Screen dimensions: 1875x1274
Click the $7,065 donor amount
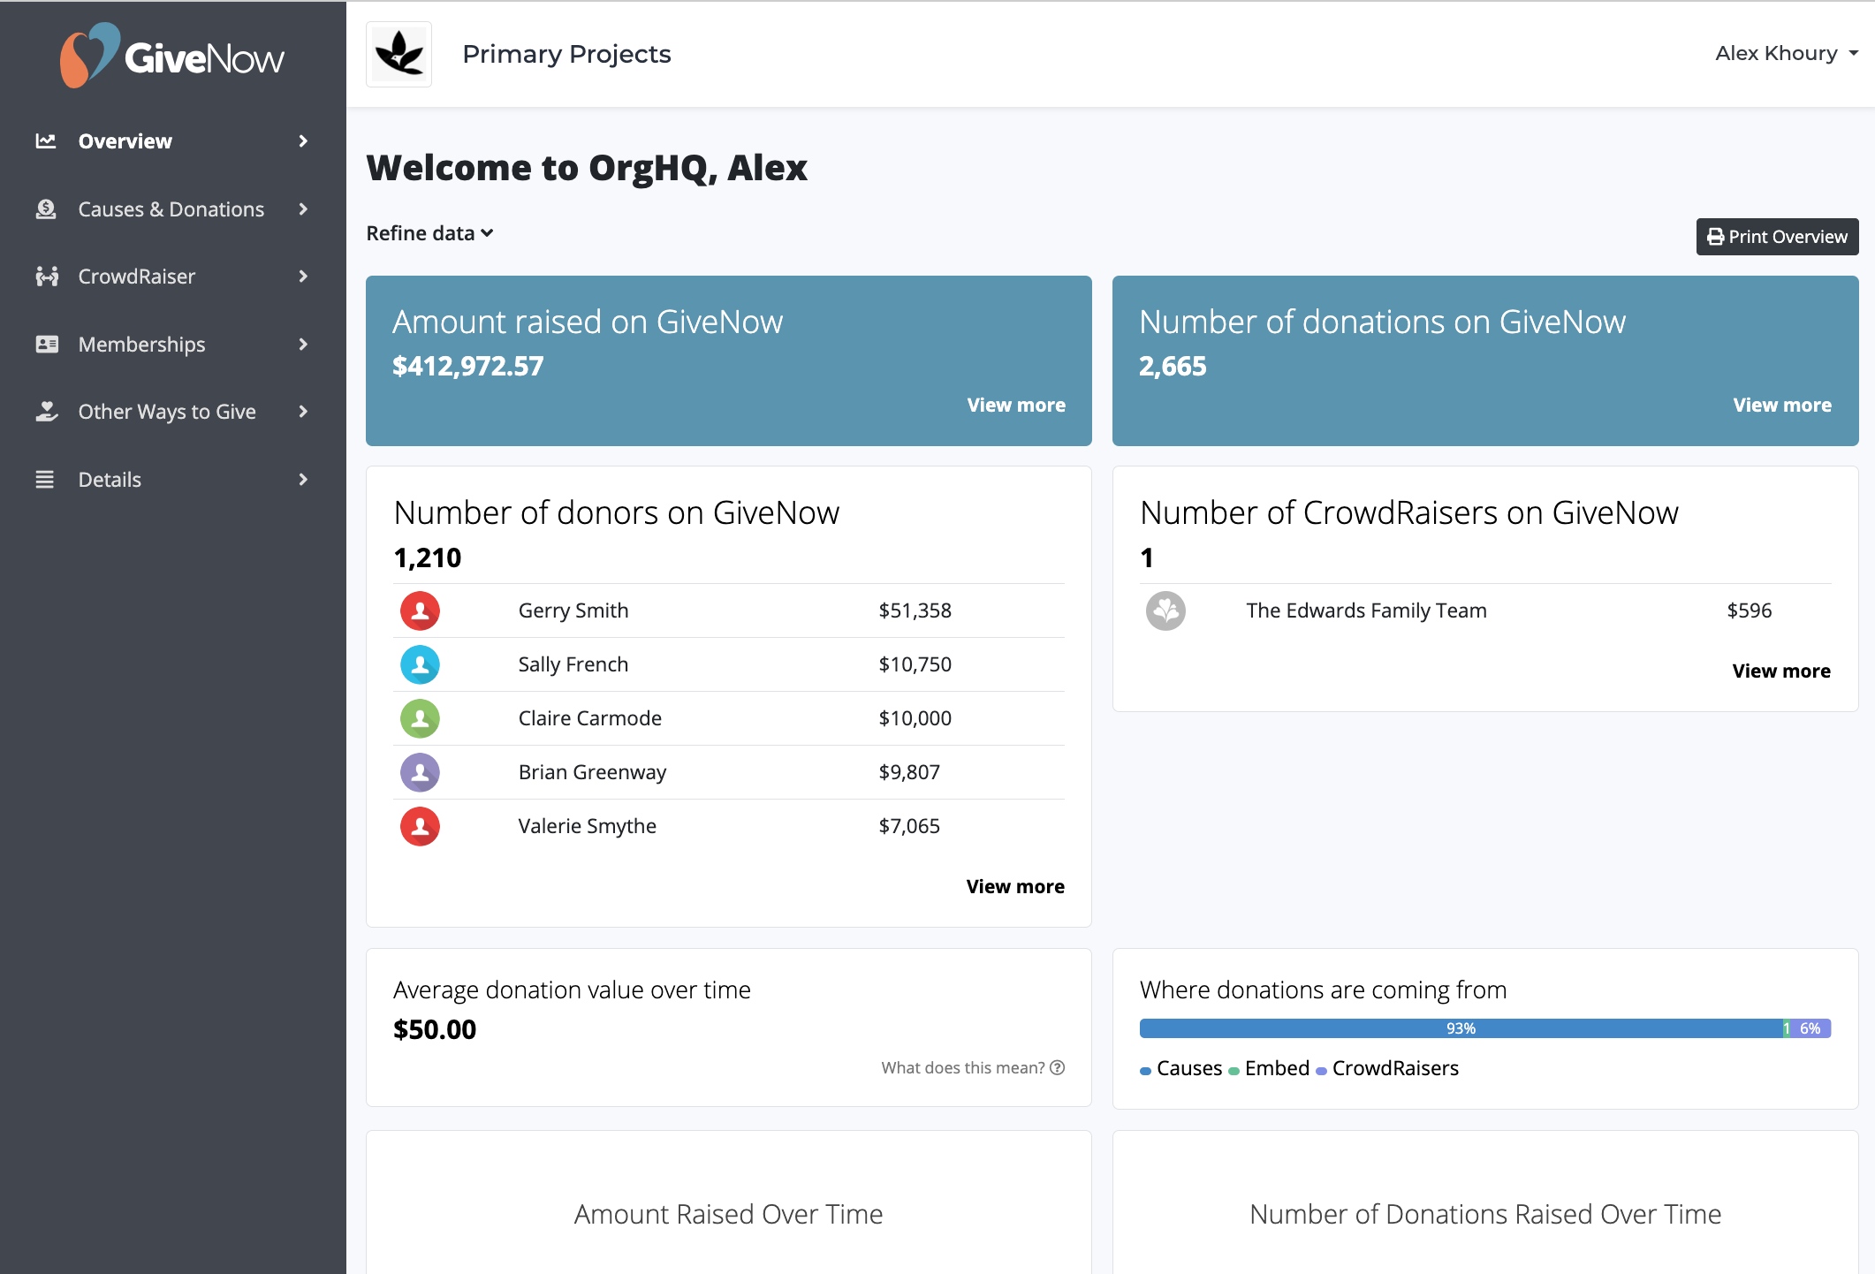point(909,826)
